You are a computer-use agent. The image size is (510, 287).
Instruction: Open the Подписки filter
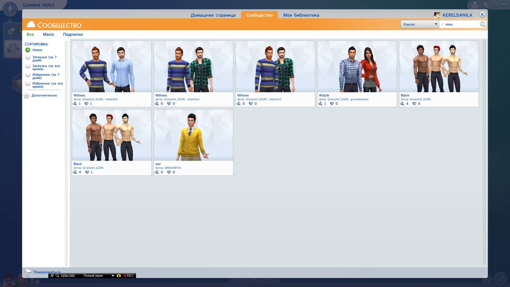tap(73, 34)
